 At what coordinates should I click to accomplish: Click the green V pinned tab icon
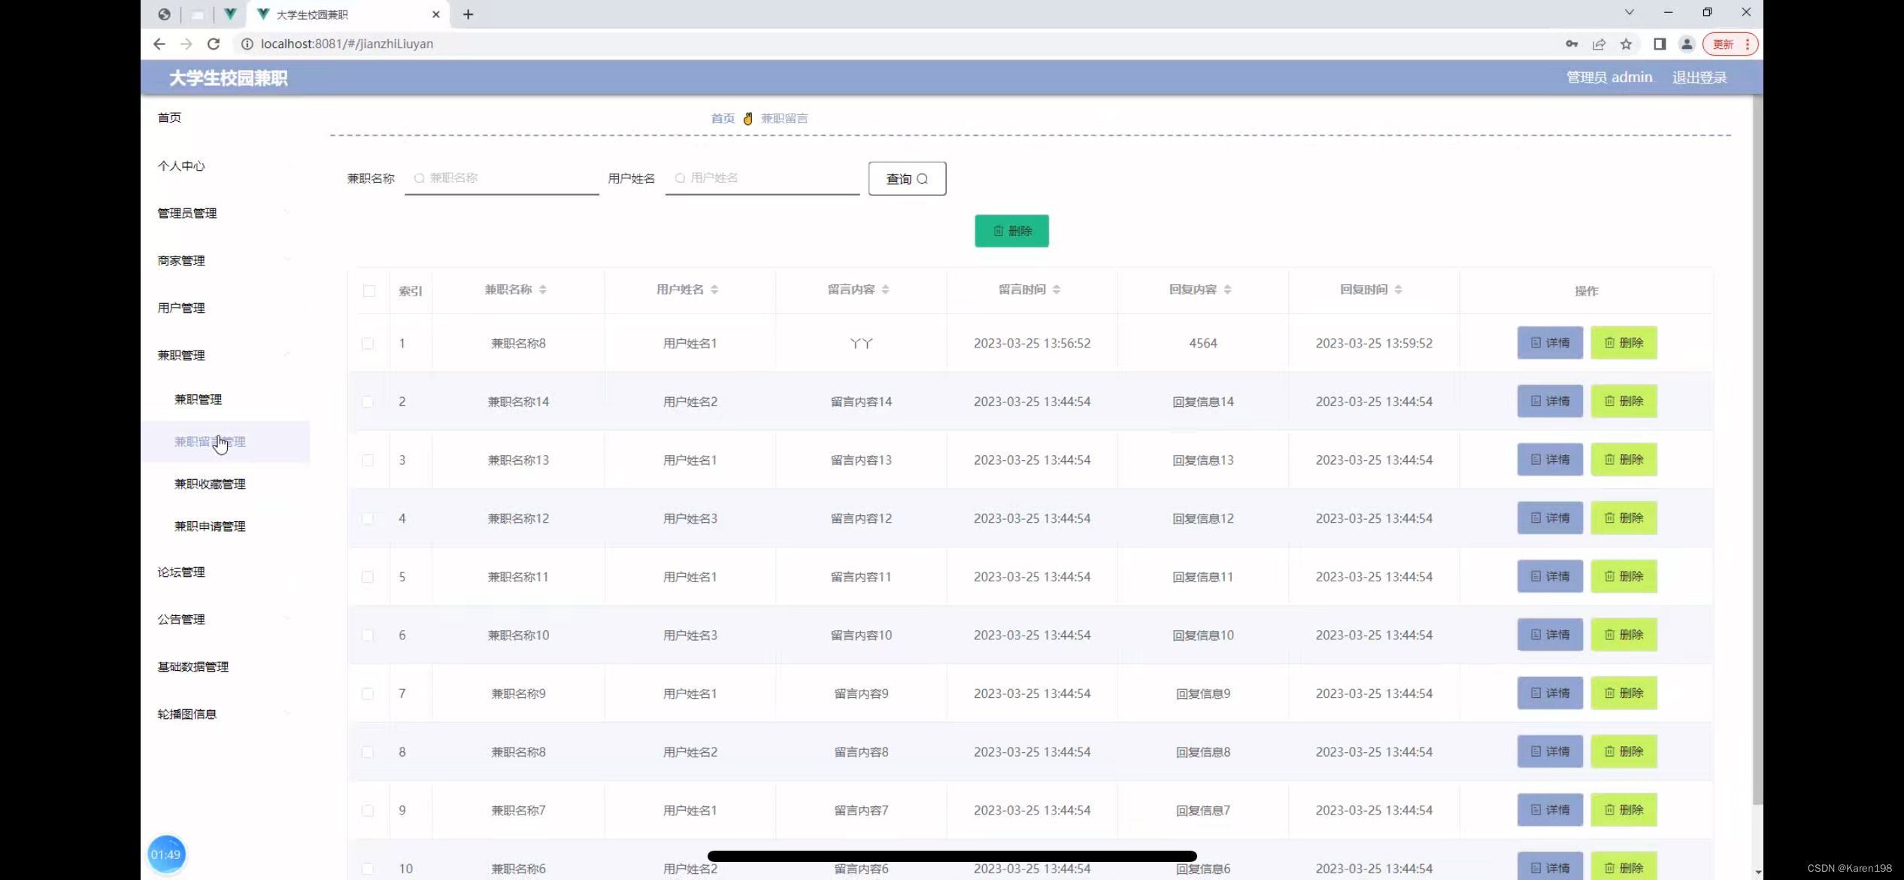point(230,14)
